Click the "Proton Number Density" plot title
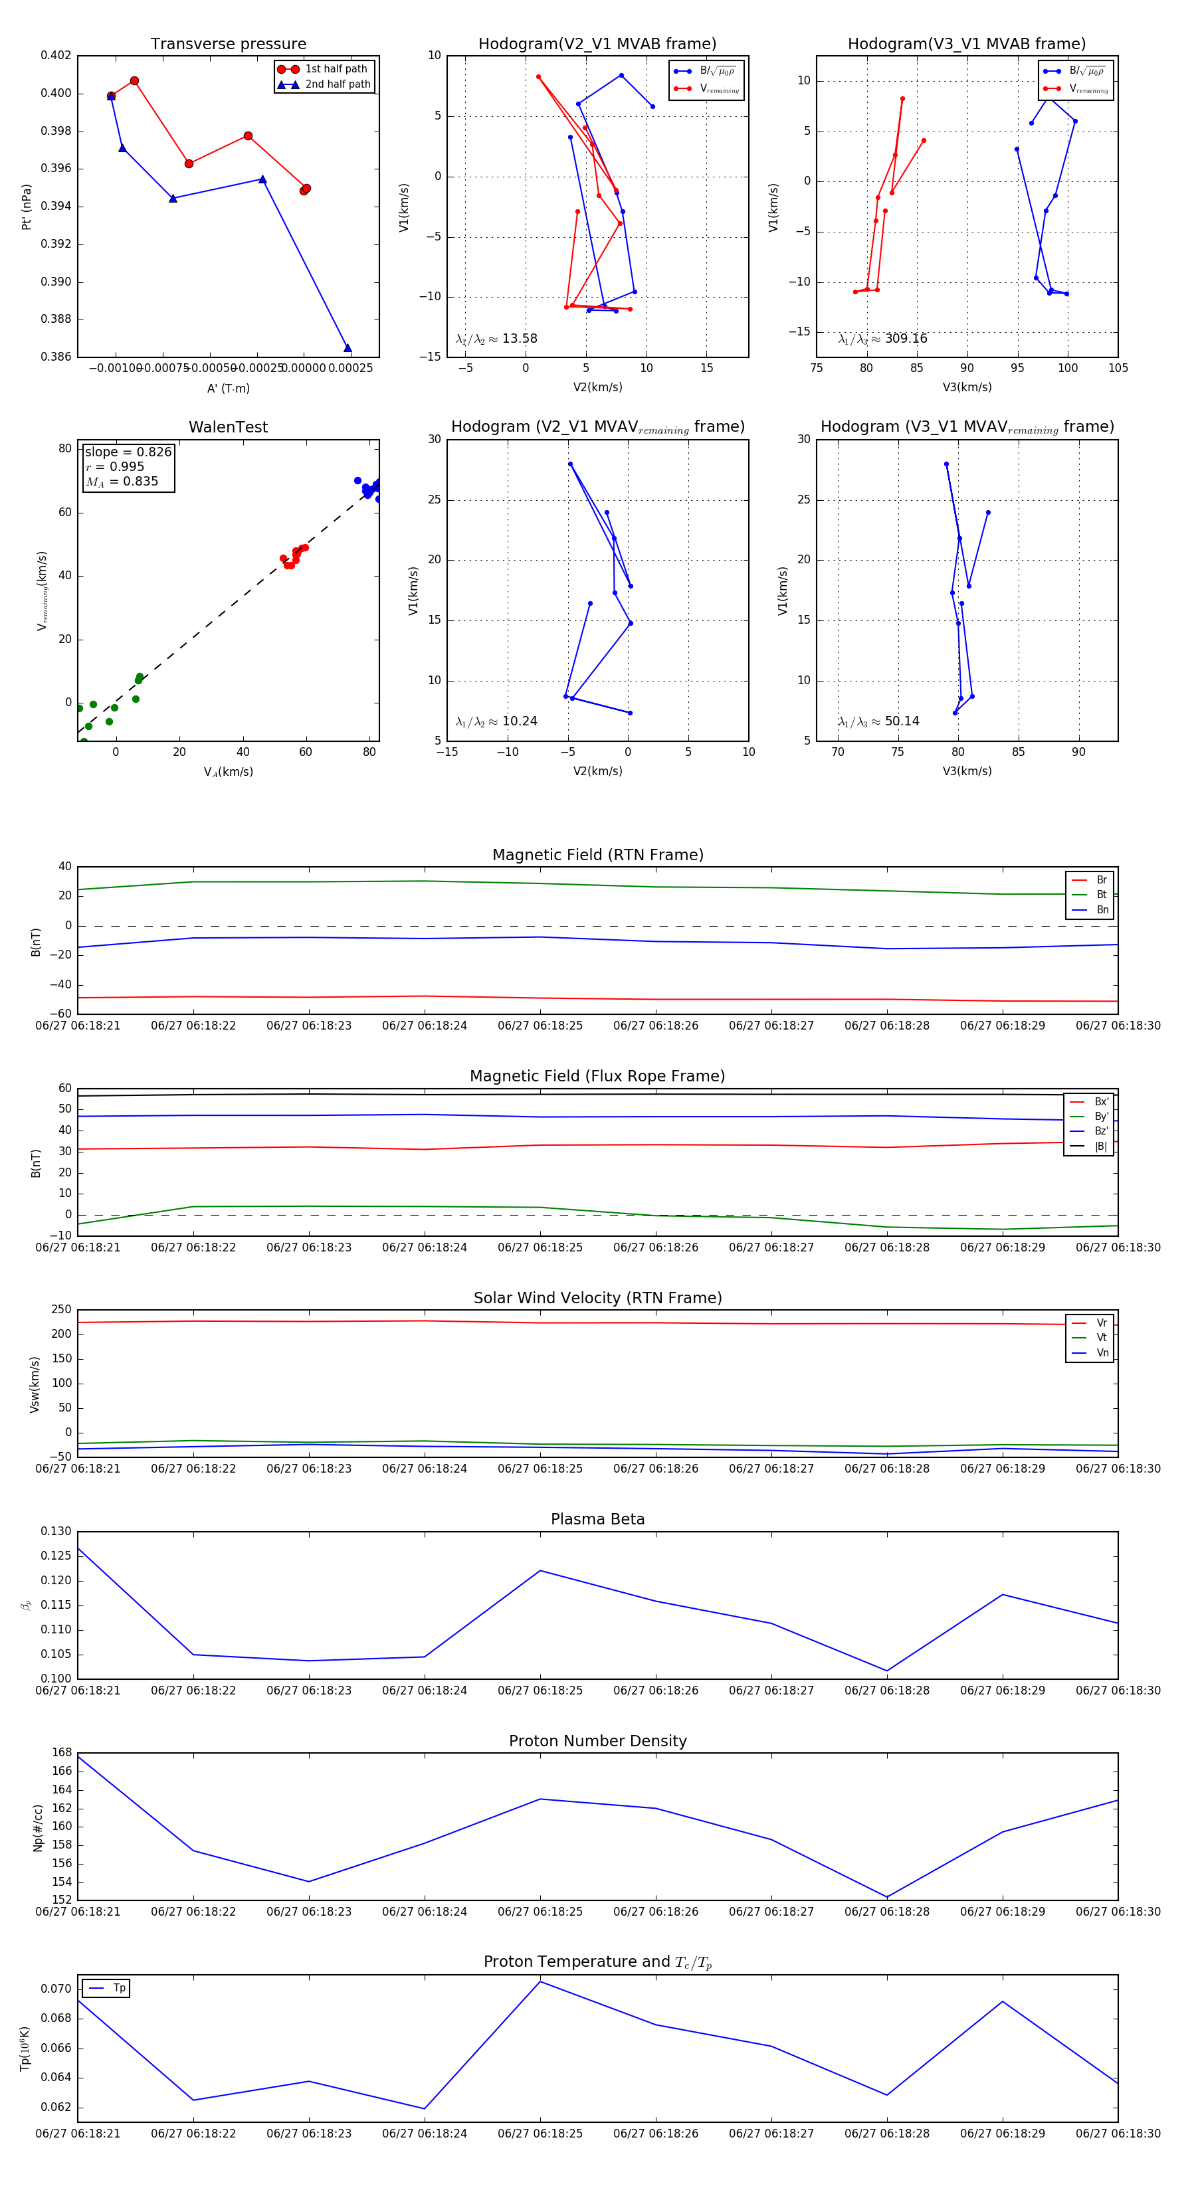Image resolution: width=1196 pixels, height=2192 pixels. tap(597, 1740)
